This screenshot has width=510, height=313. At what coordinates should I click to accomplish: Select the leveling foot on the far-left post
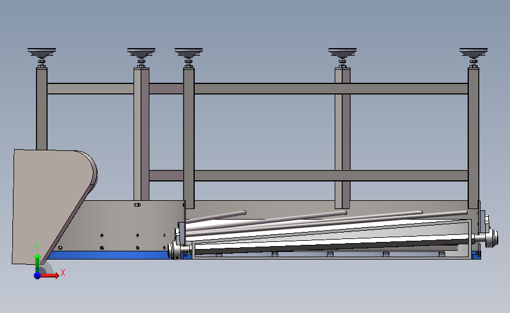(x=42, y=58)
